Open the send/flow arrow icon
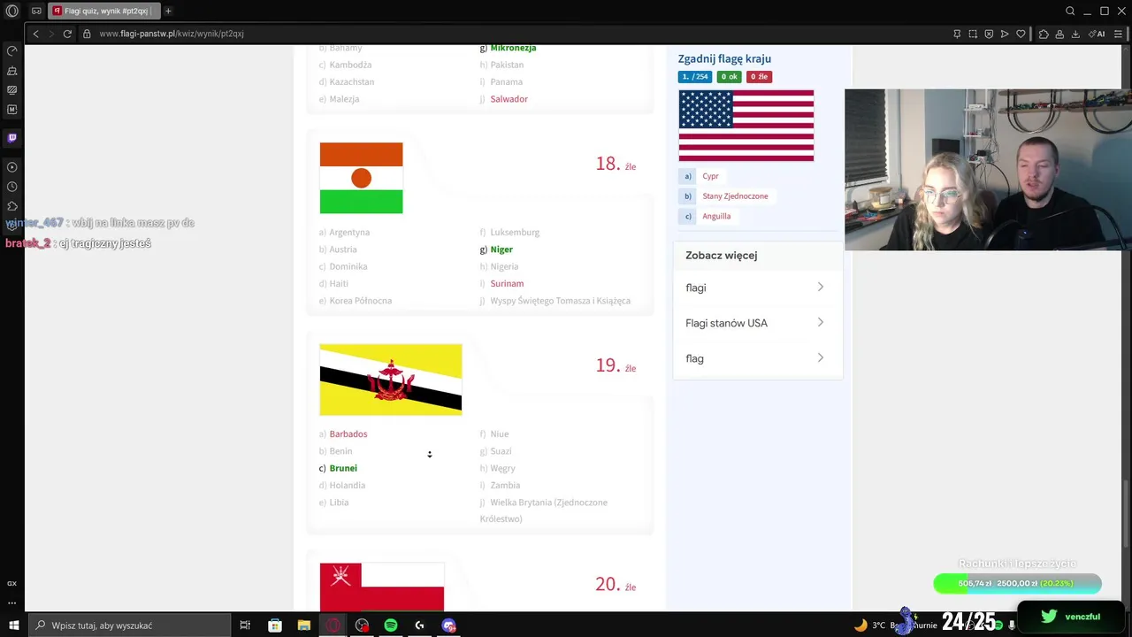The height and width of the screenshot is (637, 1132). tap(1005, 34)
